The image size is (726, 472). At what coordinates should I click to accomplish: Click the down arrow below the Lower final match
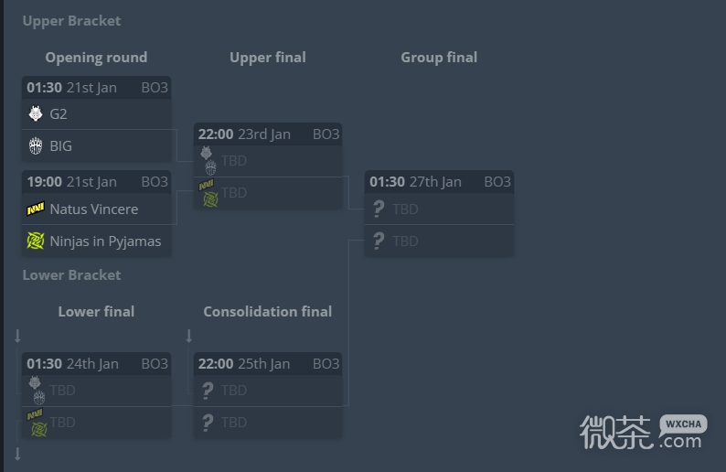pyautogui.click(x=17, y=454)
